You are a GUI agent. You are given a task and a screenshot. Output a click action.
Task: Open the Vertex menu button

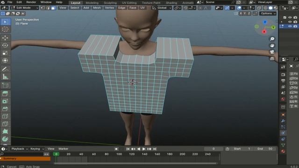[x=109, y=8]
